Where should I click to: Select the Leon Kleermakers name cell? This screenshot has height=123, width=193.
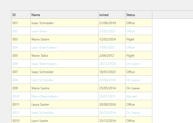point(64,47)
